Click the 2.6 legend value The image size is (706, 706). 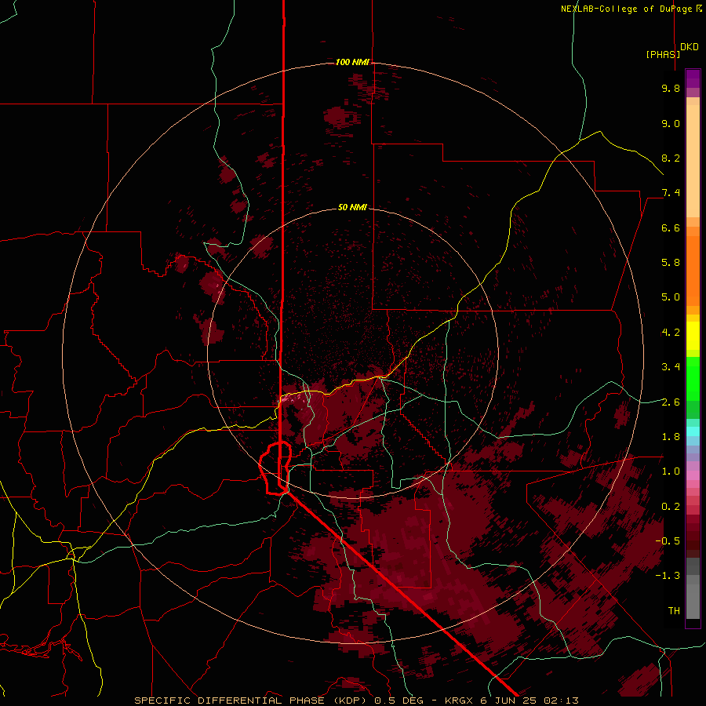pyautogui.click(x=671, y=402)
